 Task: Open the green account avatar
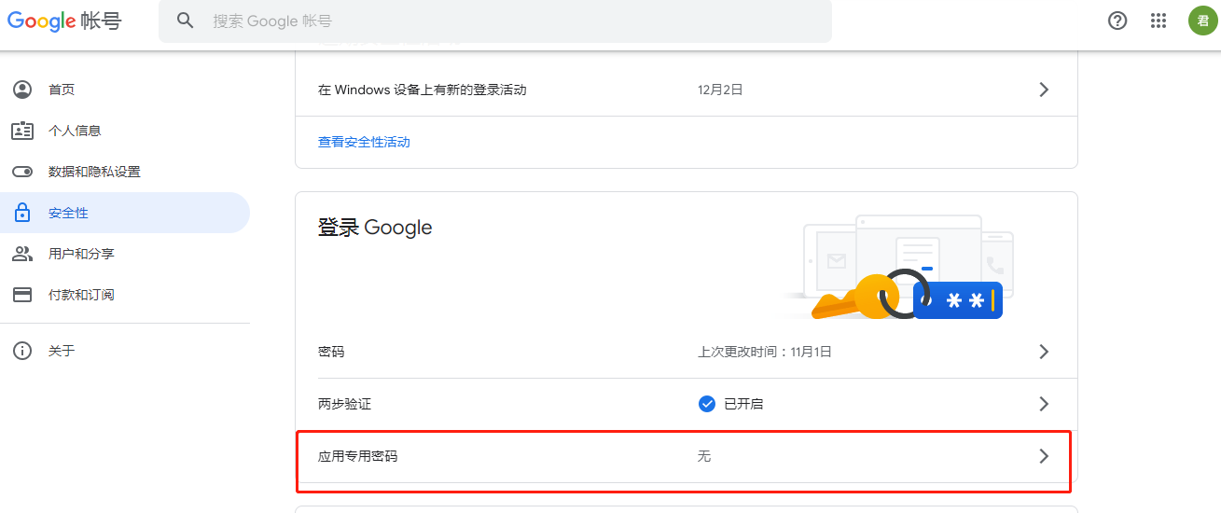click(x=1202, y=21)
